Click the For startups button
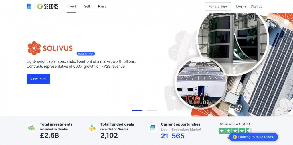Image resolution: width=293 pixels, height=145 pixels. (x=218, y=6)
